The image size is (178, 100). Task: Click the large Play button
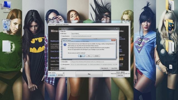pyautogui.click(x=89, y=74)
